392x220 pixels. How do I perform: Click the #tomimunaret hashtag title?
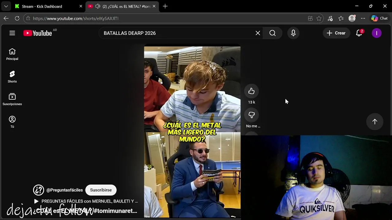coord(115,211)
